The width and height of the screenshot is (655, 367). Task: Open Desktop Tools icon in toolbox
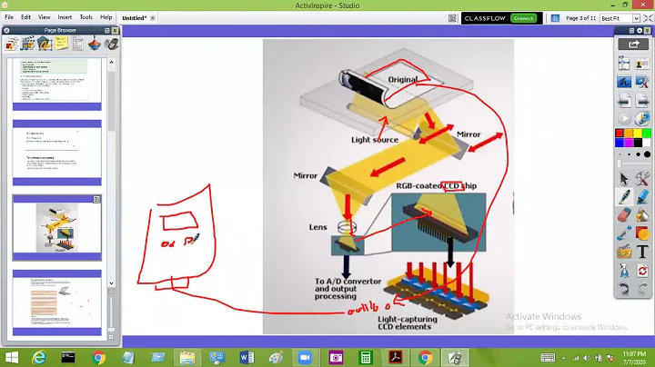642,82
